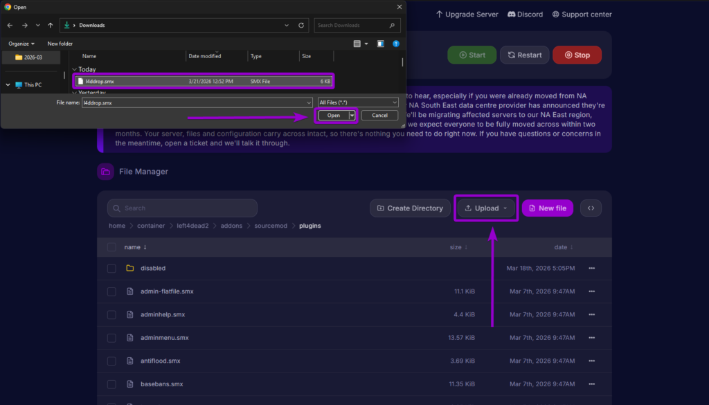The width and height of the screenshot is (709, 405).
Task: Open the code editor icon next to New file
Action: (x=591, y=208)
